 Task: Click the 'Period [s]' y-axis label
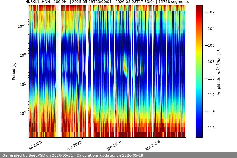point(14,71)
